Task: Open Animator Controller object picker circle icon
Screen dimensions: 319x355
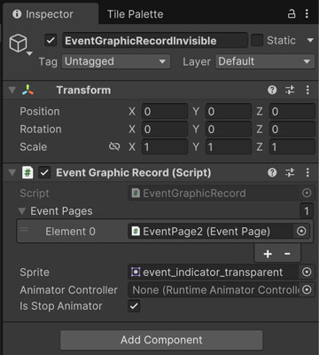Action: [307, 289]
